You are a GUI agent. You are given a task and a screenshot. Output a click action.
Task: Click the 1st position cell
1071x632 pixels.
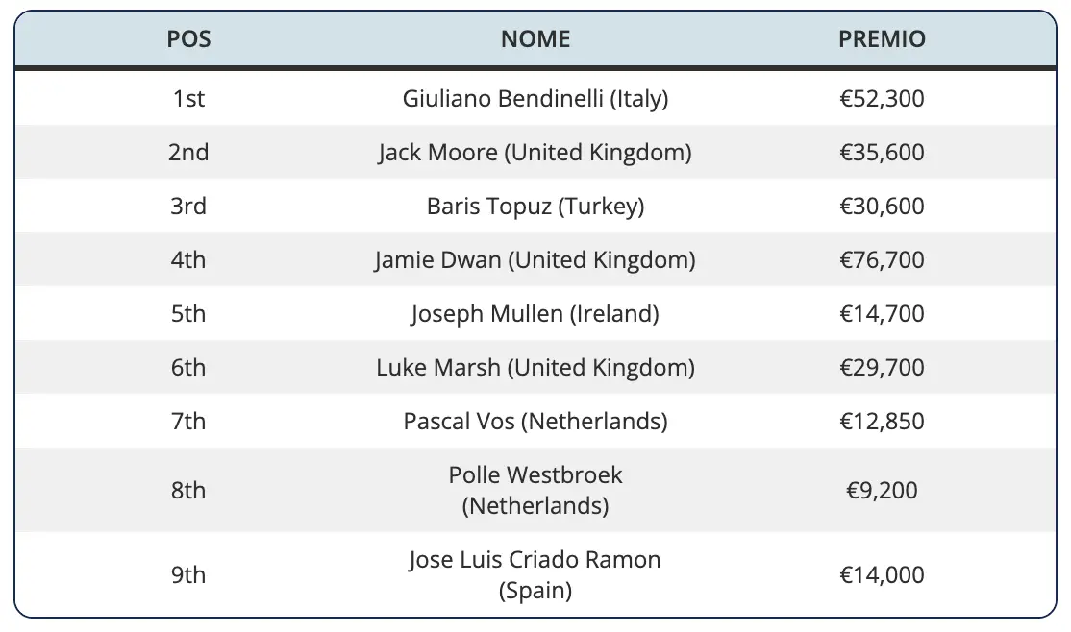(188, 98)
